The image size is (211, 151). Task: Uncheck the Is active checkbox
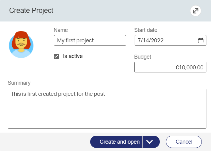tap(56, 56)
